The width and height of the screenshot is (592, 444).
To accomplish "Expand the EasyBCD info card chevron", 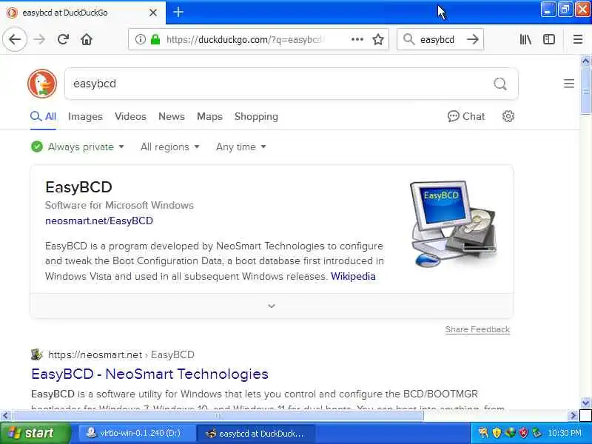I will 272,306.
